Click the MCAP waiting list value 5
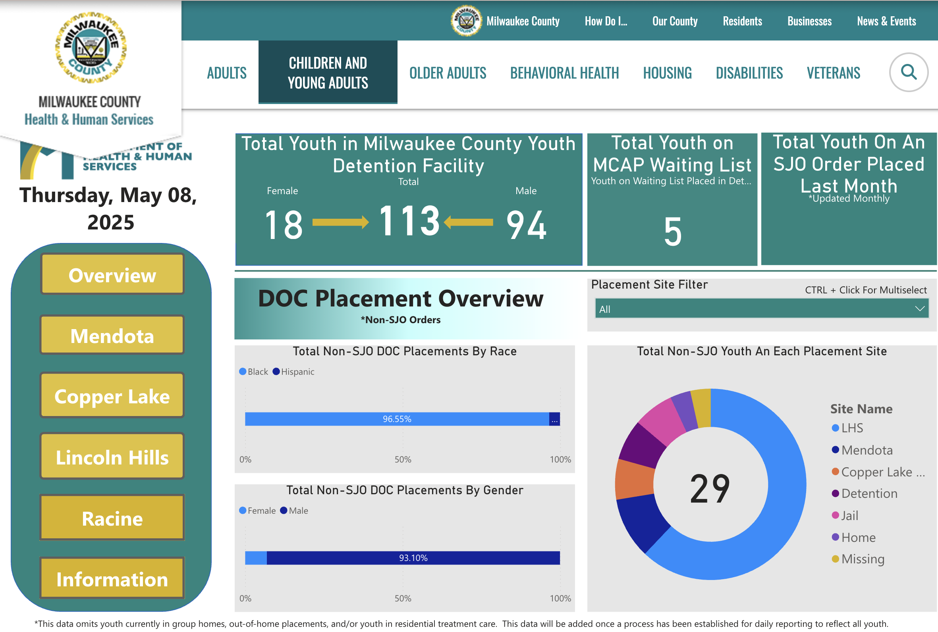Image resolution: width=938 pixels, height=632 pixels. 673,231
